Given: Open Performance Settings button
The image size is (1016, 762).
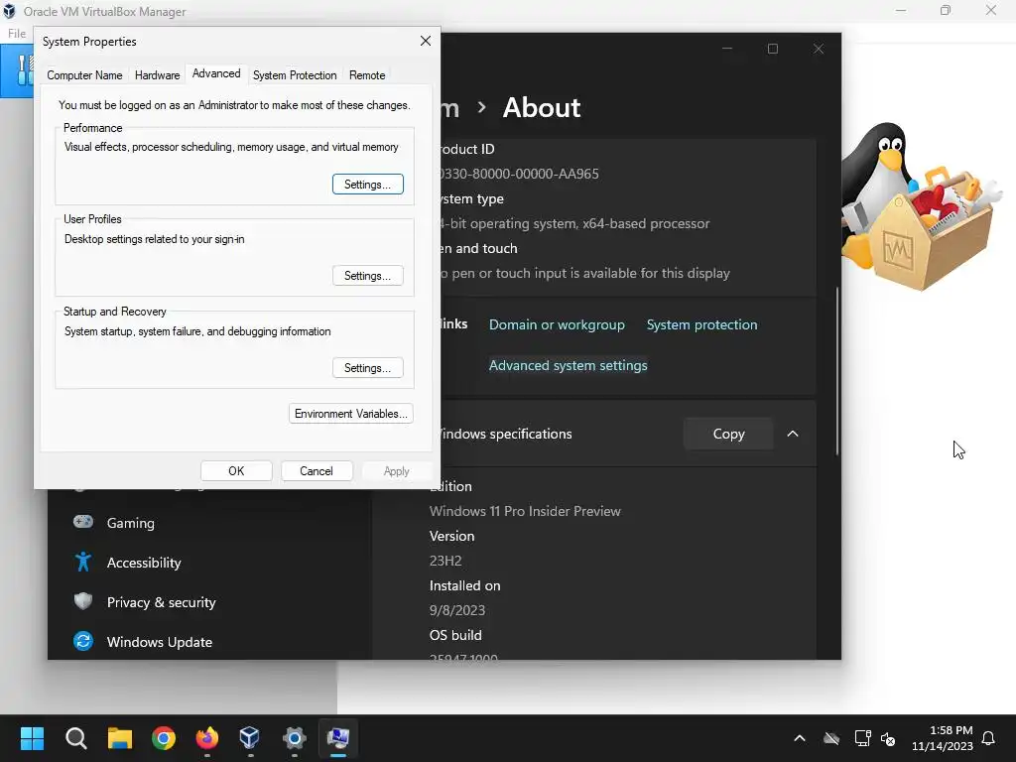Looking at the screenshot, I should click(367, 184).
